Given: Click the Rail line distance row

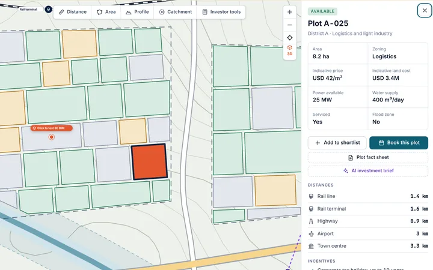Looking at the screenshot, I should pos(368,196).
